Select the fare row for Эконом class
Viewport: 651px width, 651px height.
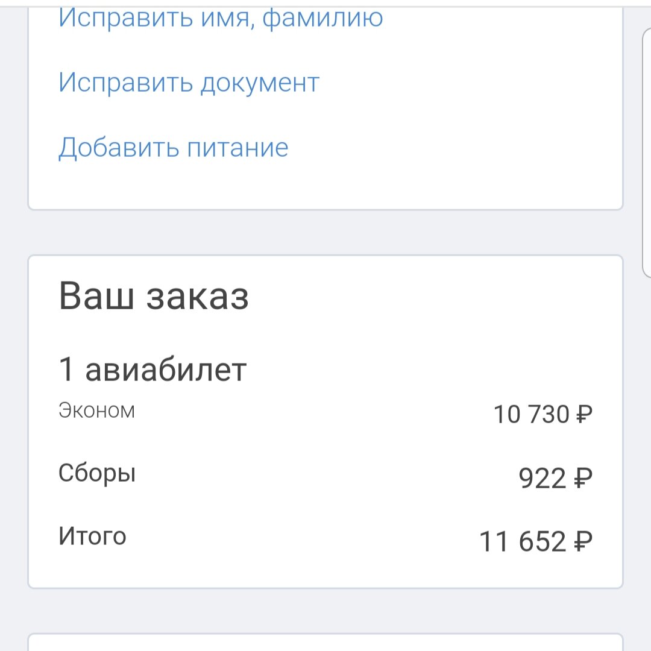pos(325,412)
